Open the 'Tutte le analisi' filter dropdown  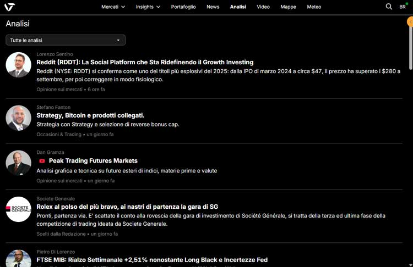pyautogui.click(x=66, y=40)
